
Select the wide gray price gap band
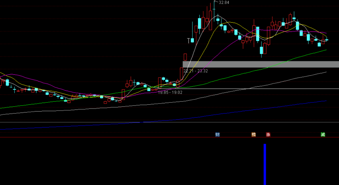[x=261, y=64]
